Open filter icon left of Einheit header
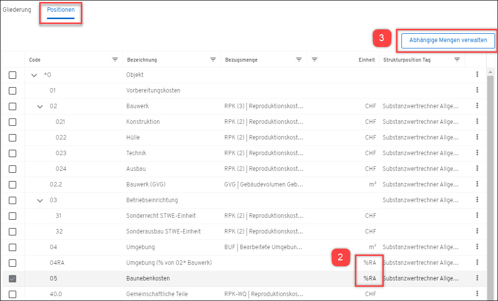Screen dimensions: 498x301 314,60
